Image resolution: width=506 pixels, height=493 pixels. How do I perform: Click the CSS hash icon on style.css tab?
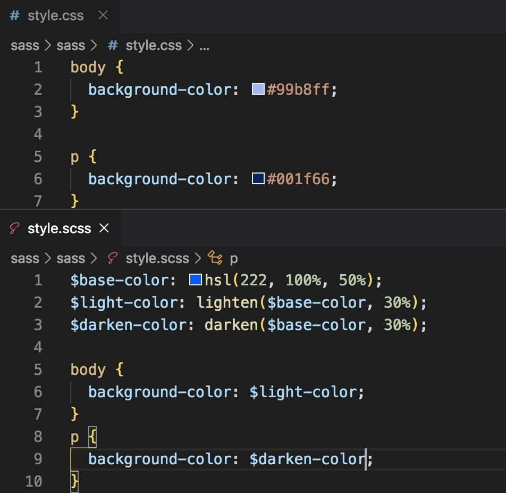click(14, 15)
